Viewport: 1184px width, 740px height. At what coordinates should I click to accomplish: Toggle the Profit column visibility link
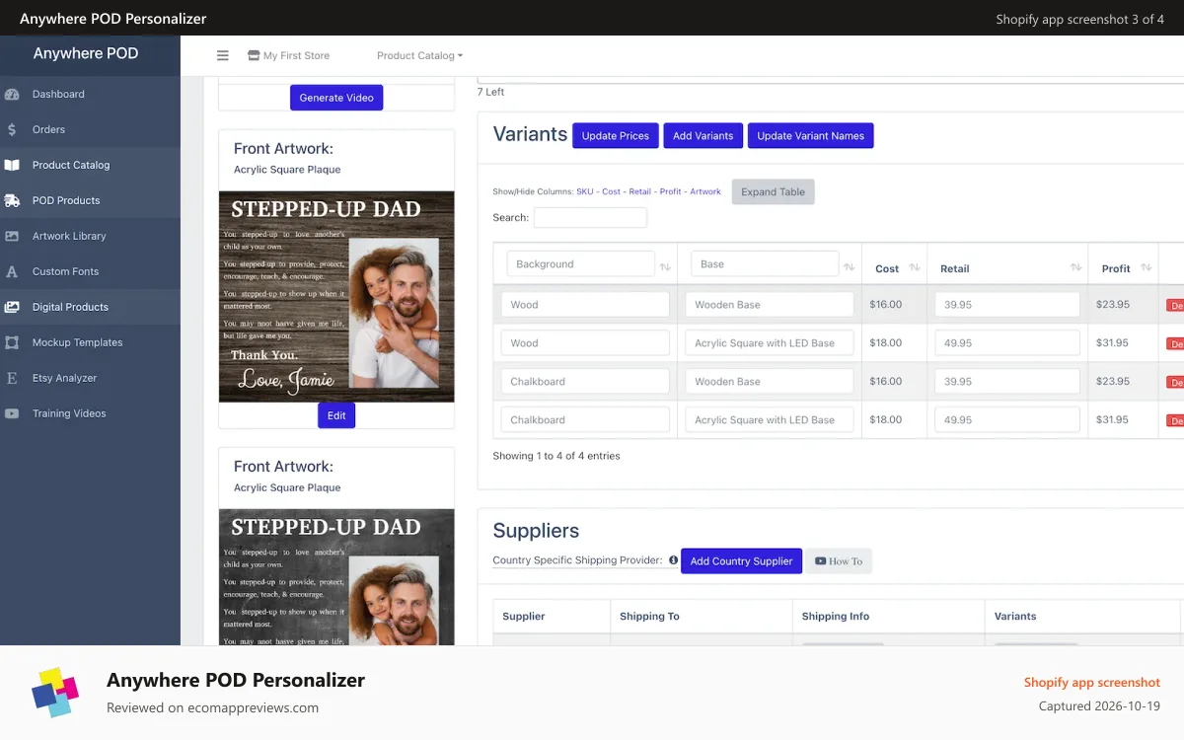point(670,191)
